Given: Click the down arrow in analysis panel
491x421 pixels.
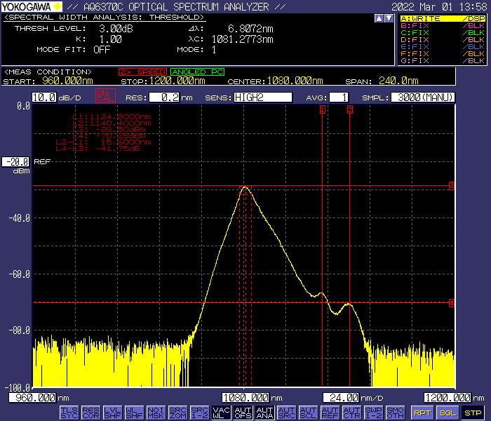Looking at the screenshot, I should pos(389,18).
